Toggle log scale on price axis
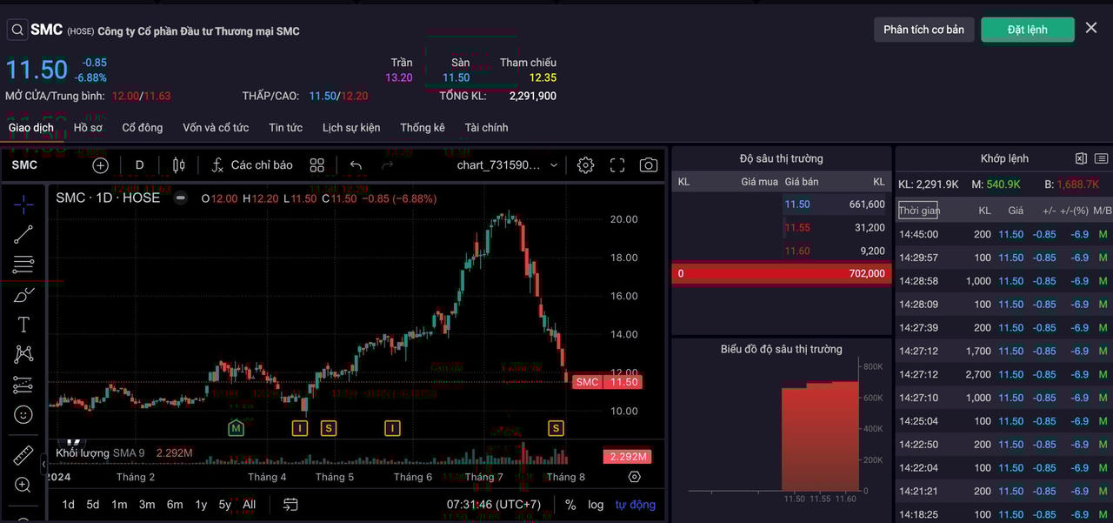This screenshot has width=1113, height=523. pyautogui.click(x=596, y=505)
